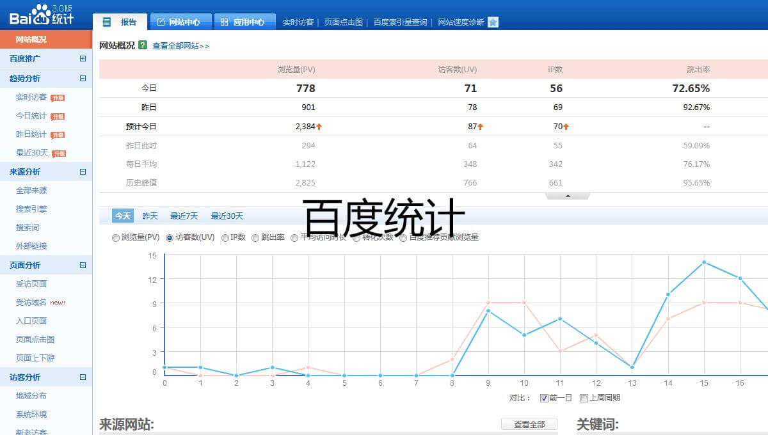This screenshot has height=435, width=768.
Task: Select the 百度推荐贡献浏览量 radio button
Action: coord(403,238)
